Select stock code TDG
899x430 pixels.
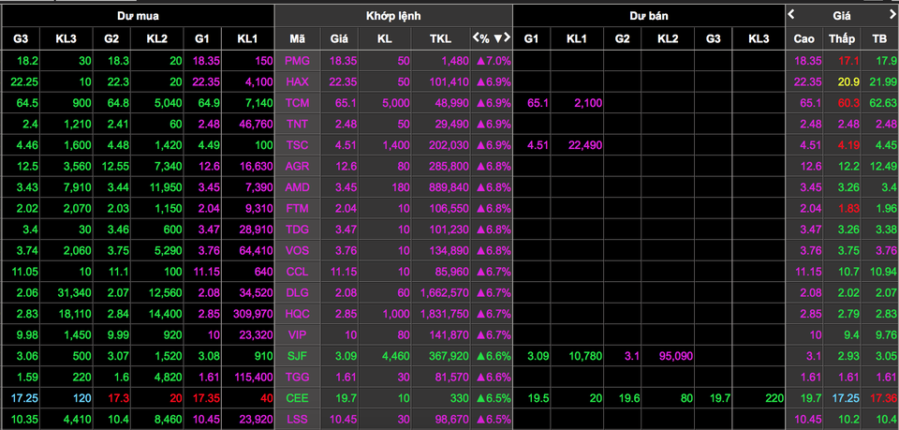[x=298, y=230]
